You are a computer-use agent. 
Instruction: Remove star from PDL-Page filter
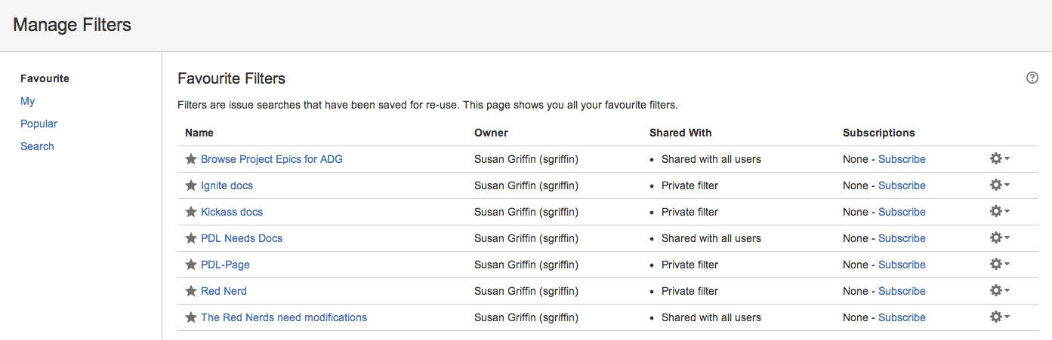click(x=191, y=265)
